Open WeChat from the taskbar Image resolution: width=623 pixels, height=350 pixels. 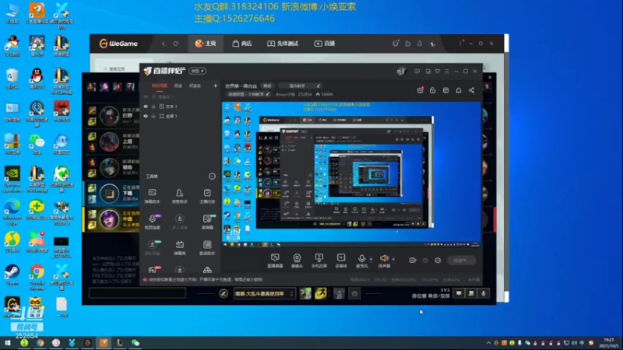tap(135, 343)
